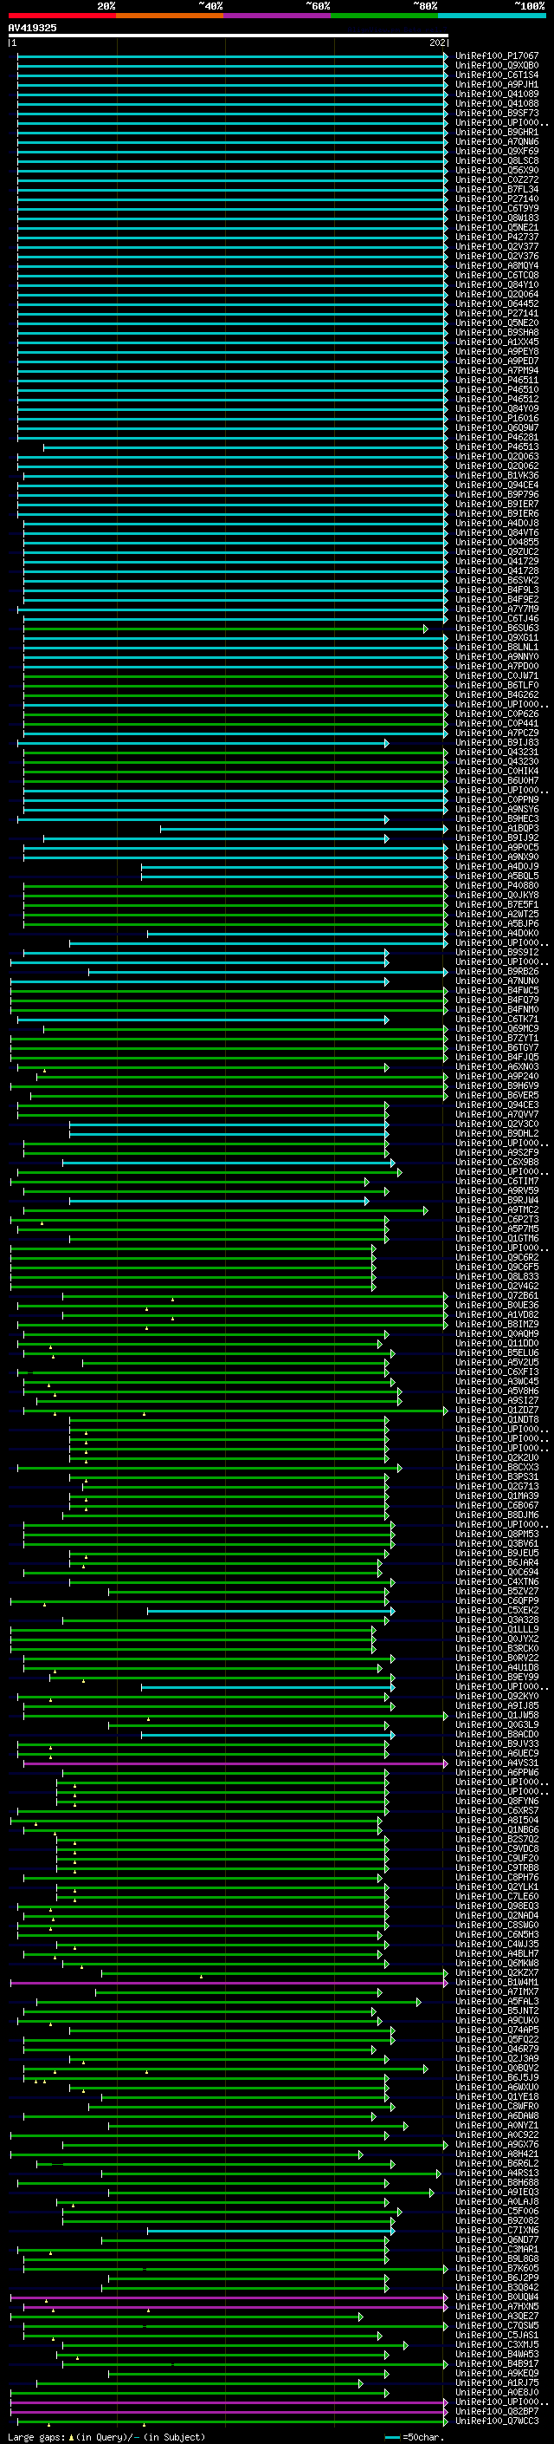Select hit label UniRef100_C6T1S4
Viewport: 554px width, 2444px height.
point(497,75)
